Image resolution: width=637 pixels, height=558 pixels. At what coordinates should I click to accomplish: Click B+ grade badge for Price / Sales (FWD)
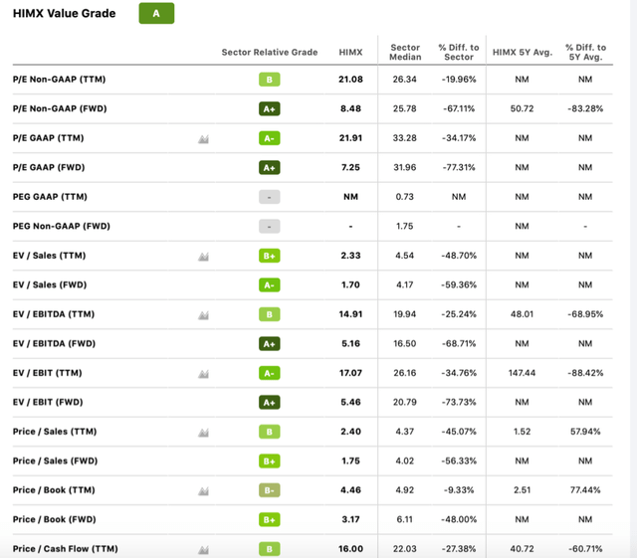click(x=270, y=462)
